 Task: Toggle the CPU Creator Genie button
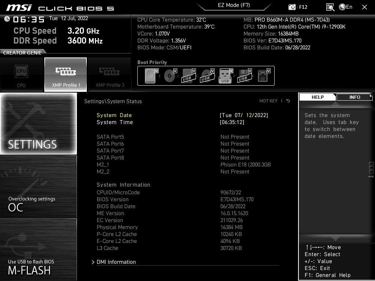tap(22, 75)
